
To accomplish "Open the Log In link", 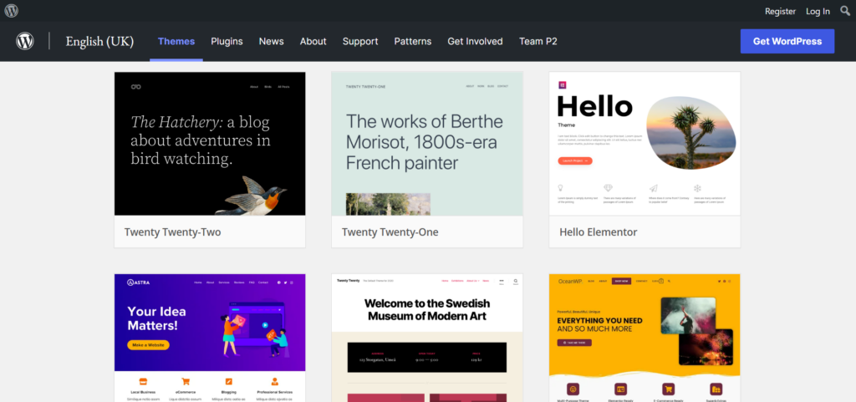I will (x=818, y=11).
